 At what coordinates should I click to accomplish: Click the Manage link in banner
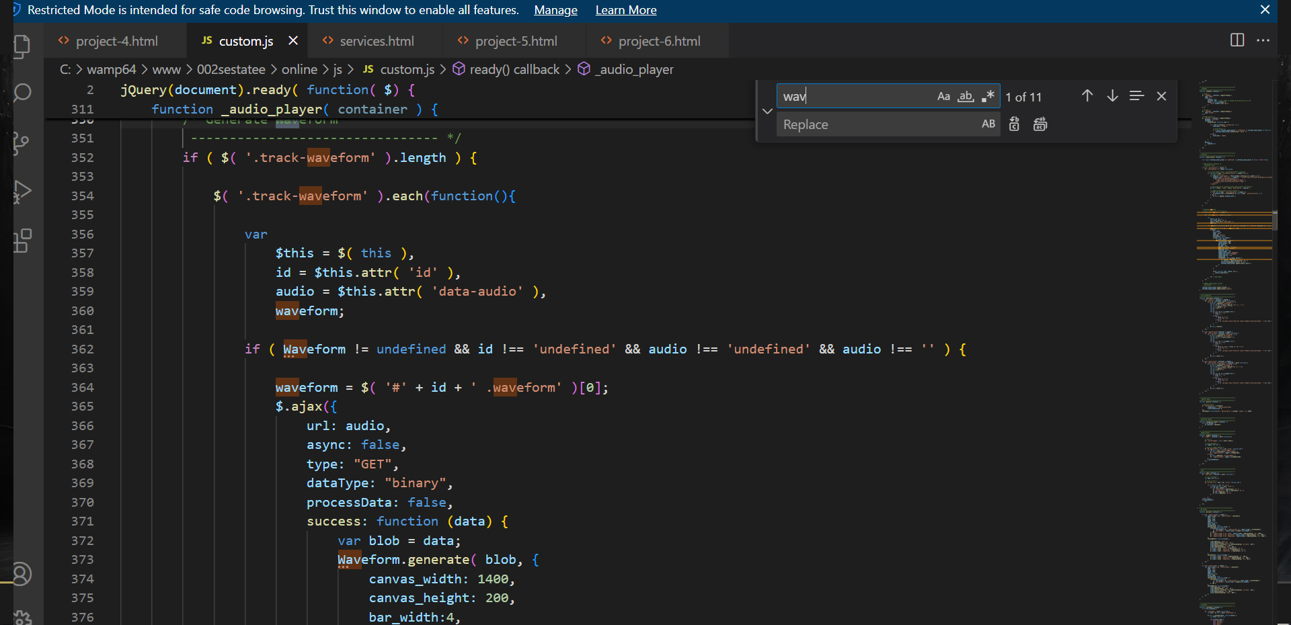point(555,10)
